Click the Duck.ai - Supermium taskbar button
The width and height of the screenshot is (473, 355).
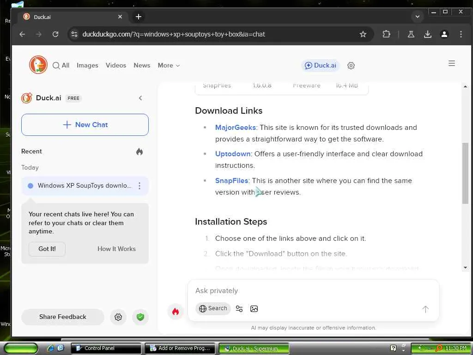pyautogui.click(x=254, y=349)
